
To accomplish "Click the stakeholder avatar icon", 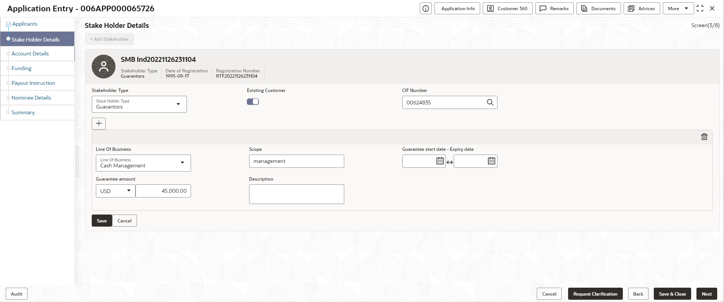I will tap(103, 67).
